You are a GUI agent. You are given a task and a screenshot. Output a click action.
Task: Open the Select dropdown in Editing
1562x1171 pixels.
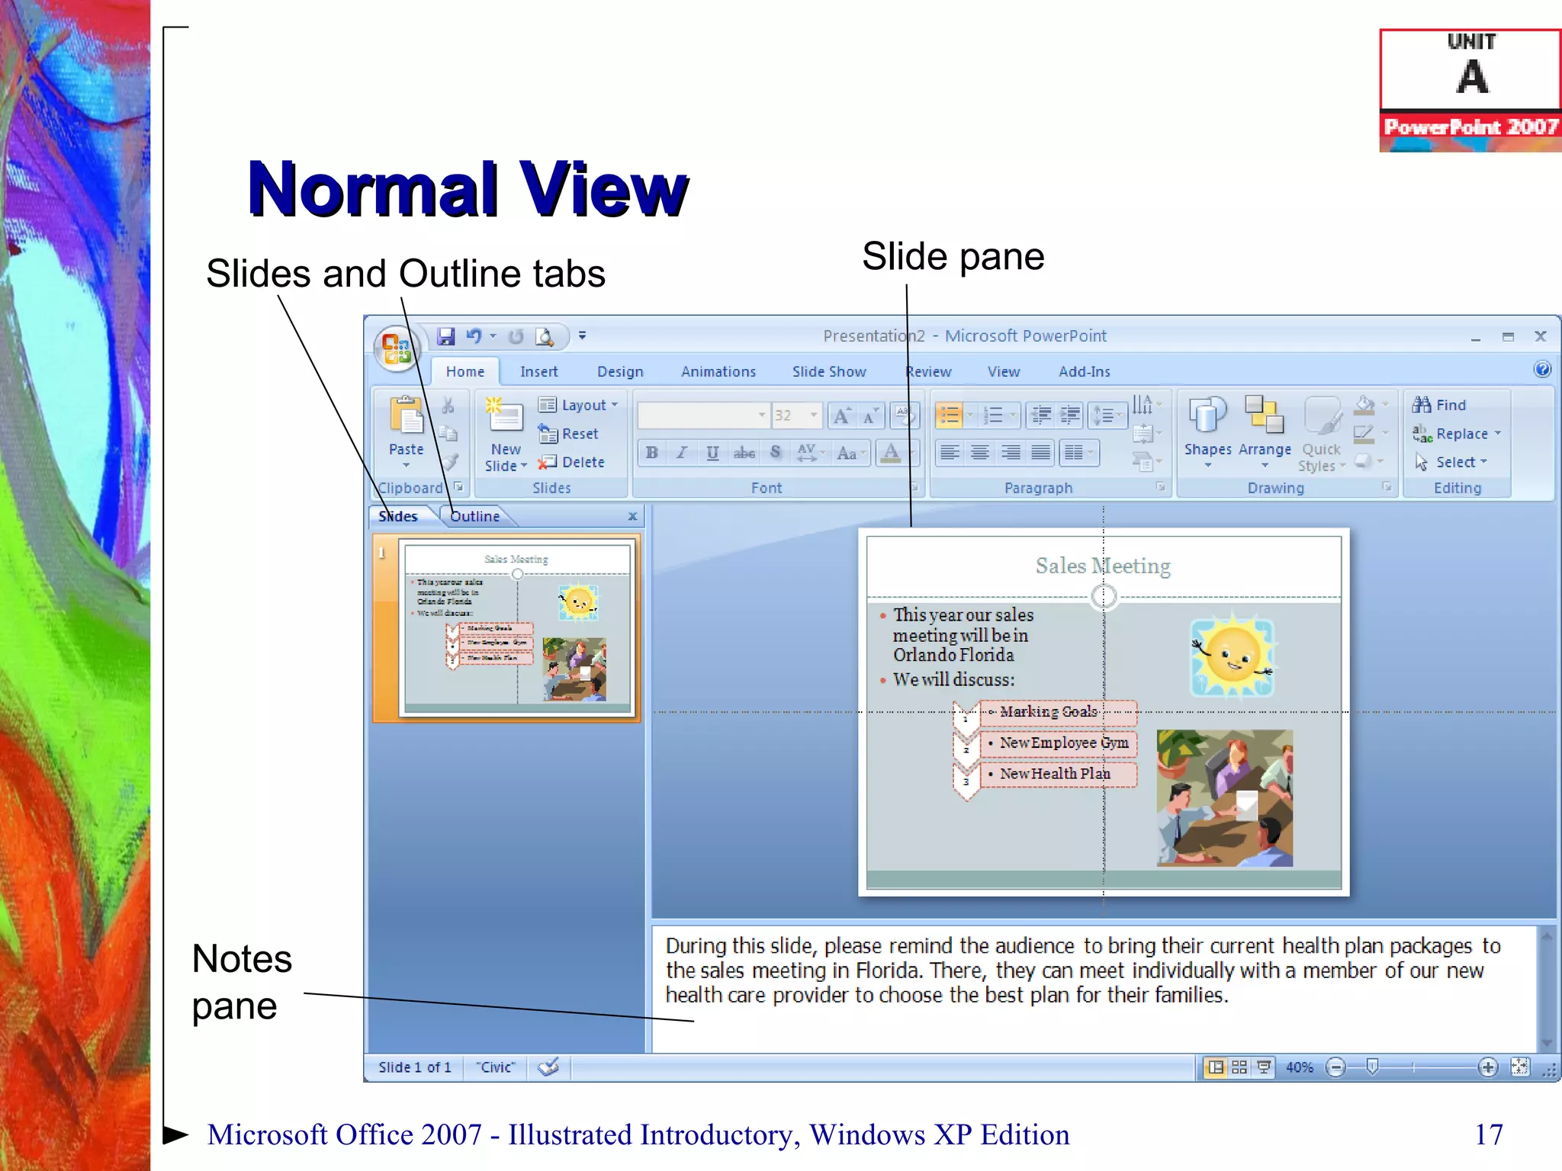[1451, 462]
